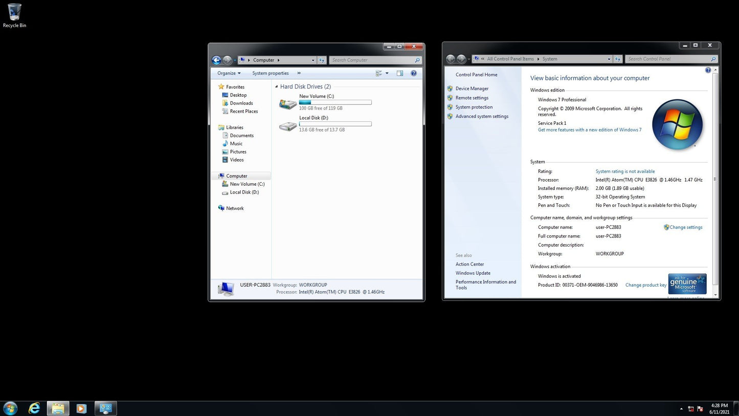Open the Organize dropdown menu
The image size is (739, 416).
point(229,73)
